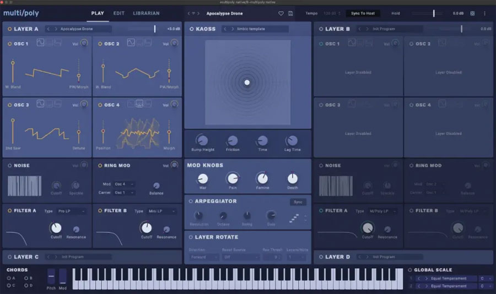Click the Pain mod knob
496x294 pixels.
pyautogui.click(x=233, y=178)
